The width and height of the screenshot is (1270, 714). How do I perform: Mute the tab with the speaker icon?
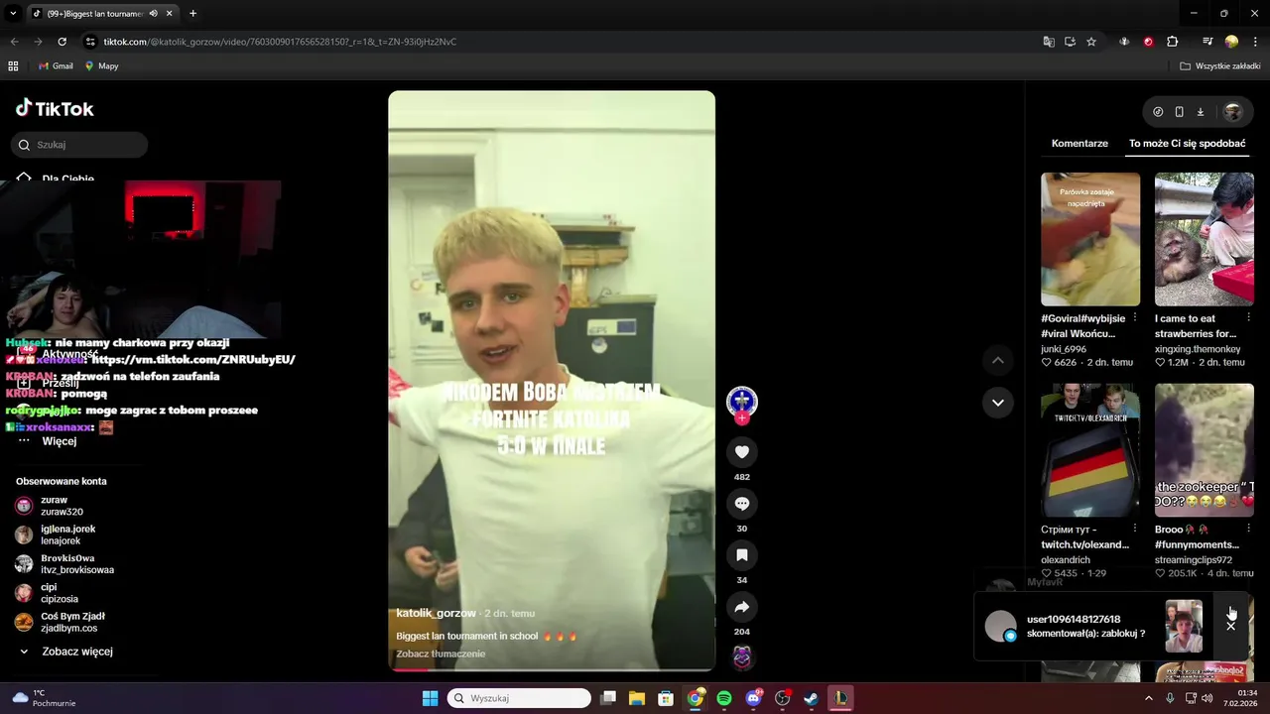tap(153, 14)
